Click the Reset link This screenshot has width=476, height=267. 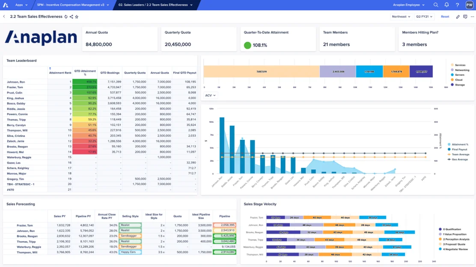pyautogui.click(x=445, y=17)
